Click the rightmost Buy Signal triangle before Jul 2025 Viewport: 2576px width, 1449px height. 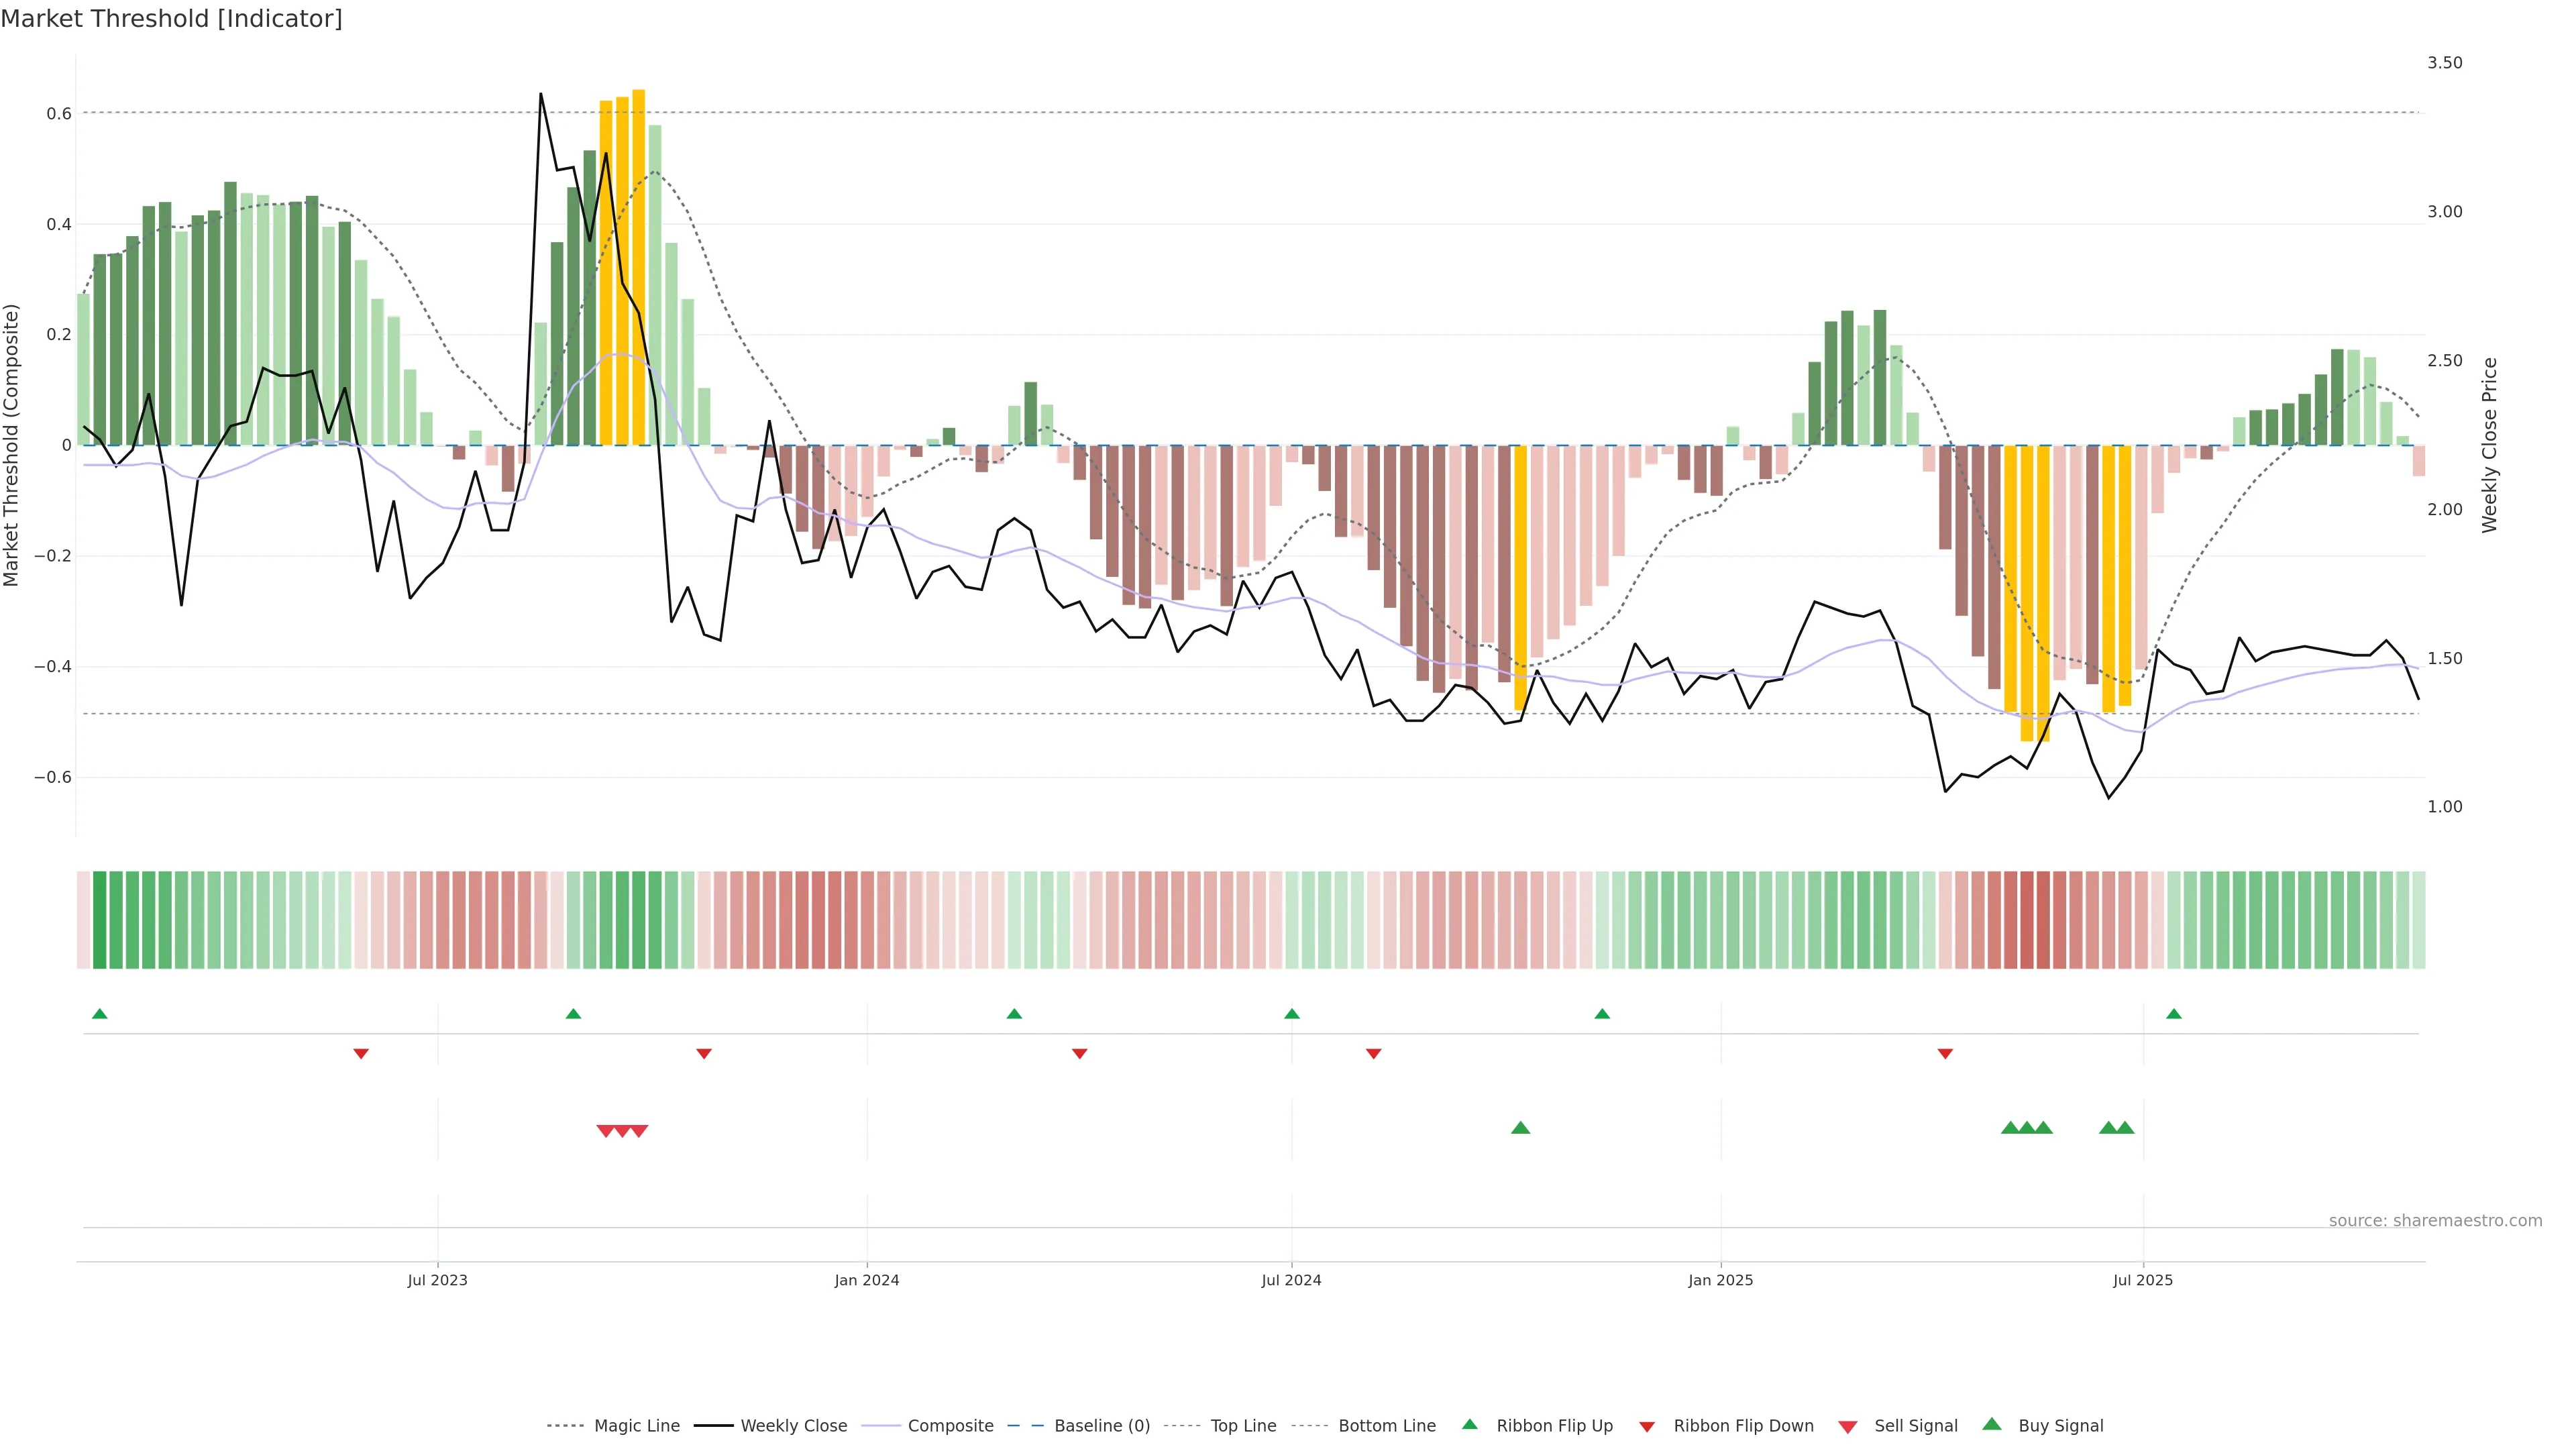(x=2125, y=1128)
